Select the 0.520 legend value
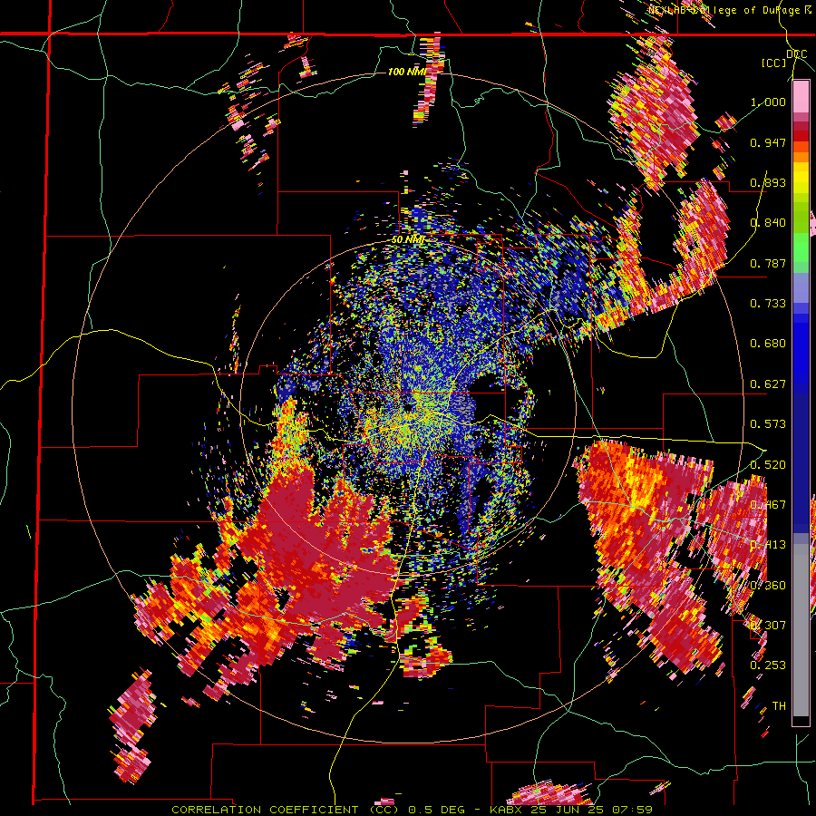The width and height of the screenshot is (816, 816). click(768, 465)
